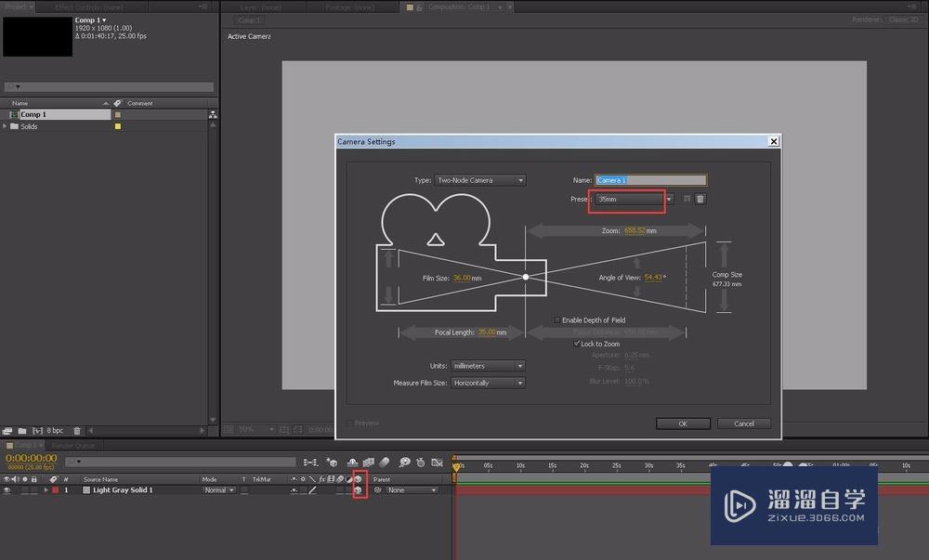Click Cancel in Camera Settings
The image size is (929, 560).
pyautogui.click(x=744, y=423)
